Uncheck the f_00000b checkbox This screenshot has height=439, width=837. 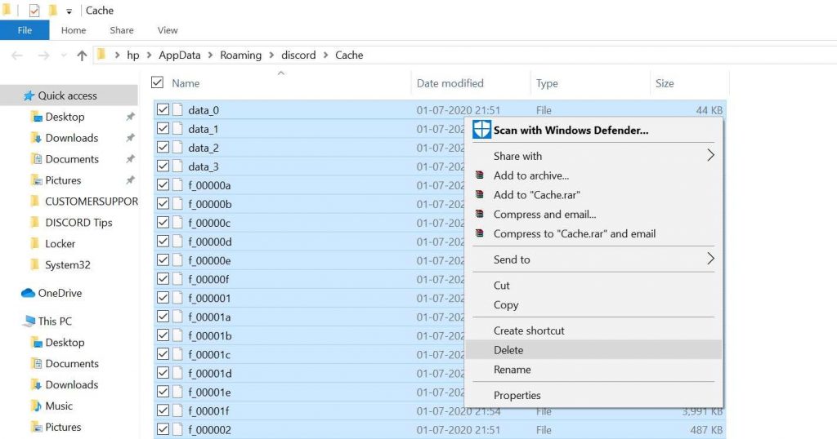(163, 203)
